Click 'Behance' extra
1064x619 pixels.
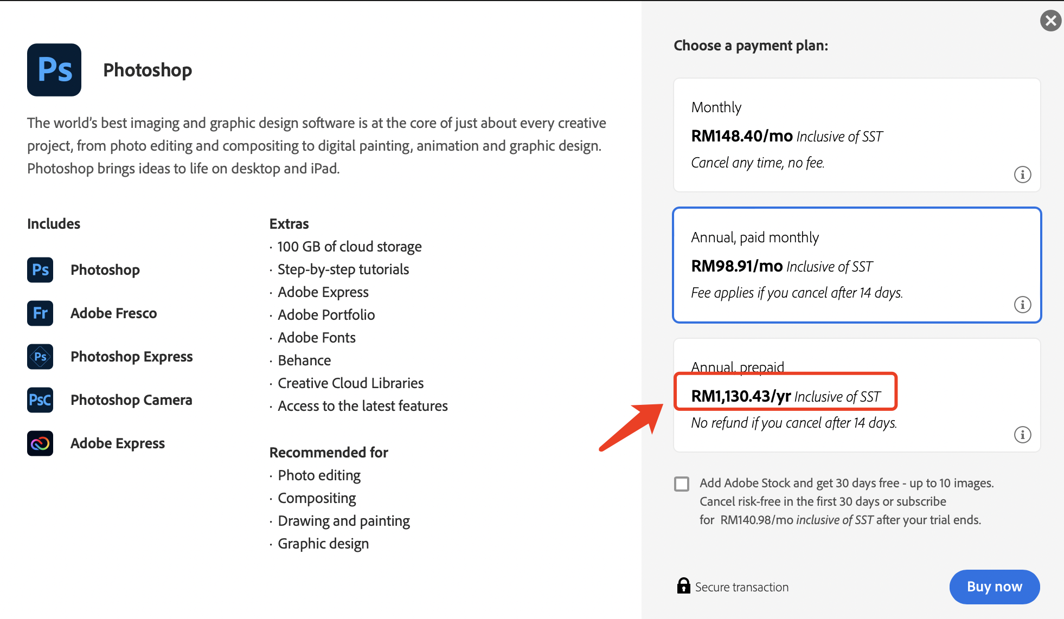click(304, 360)
